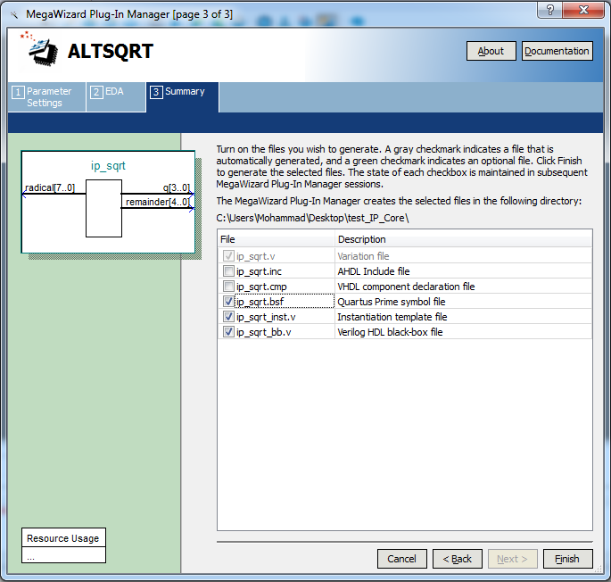Open the context help question mark button

tap(549, 10)
